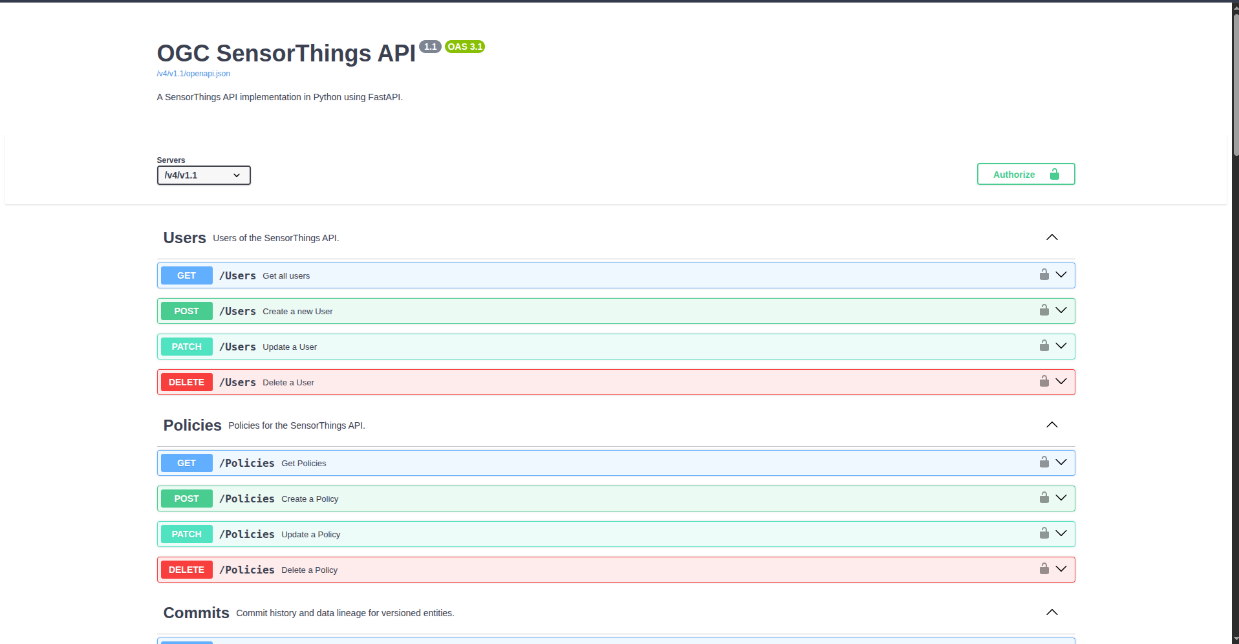
Task: Collapse the Policies section arrow
Action: point(1052,425)
